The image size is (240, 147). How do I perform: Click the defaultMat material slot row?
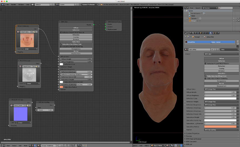click(x=210, y=42)
